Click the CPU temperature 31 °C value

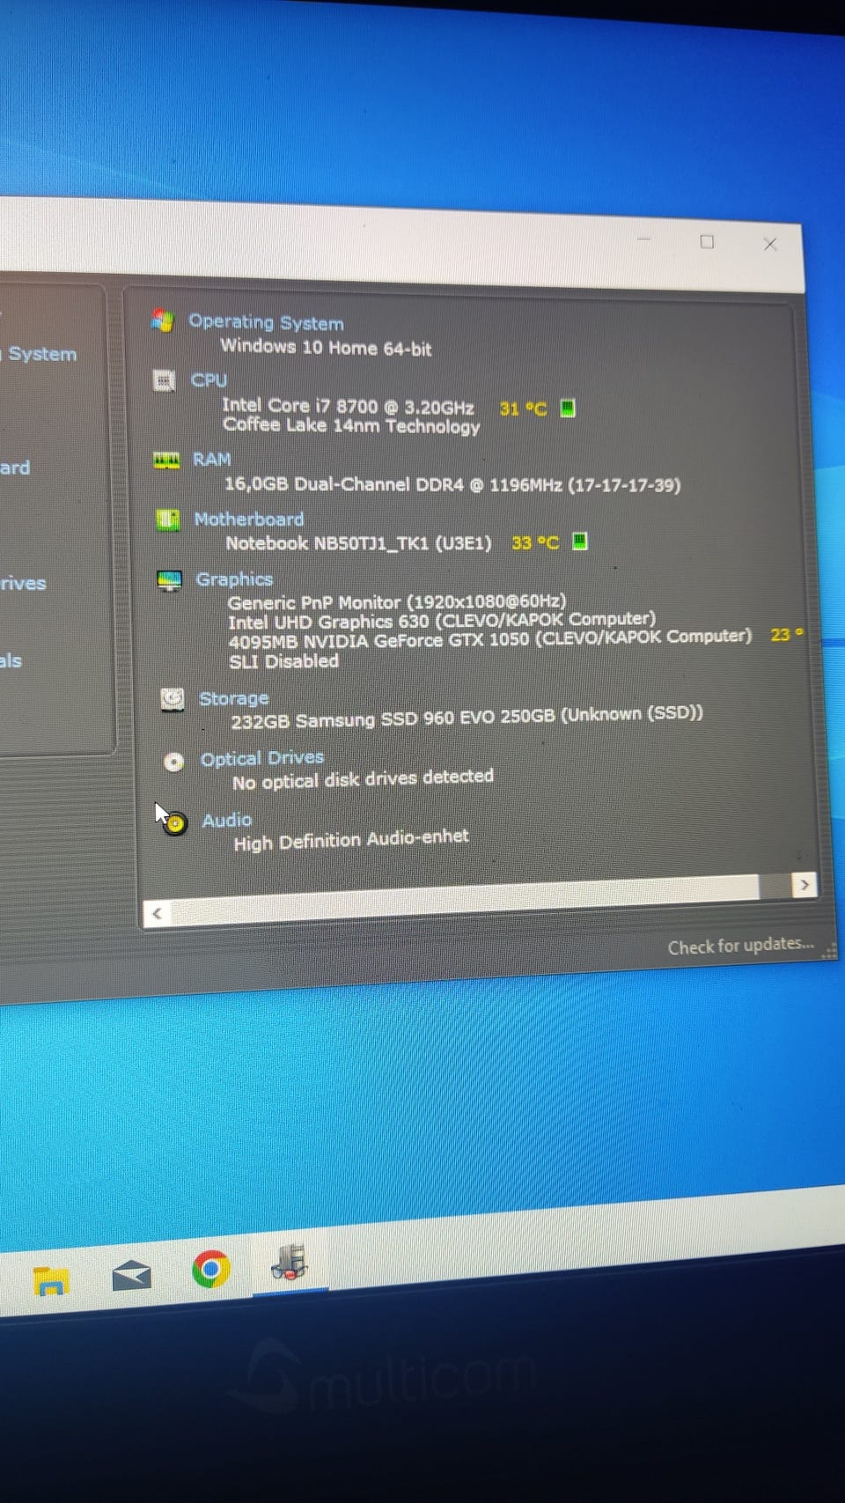tap(523, 409)
